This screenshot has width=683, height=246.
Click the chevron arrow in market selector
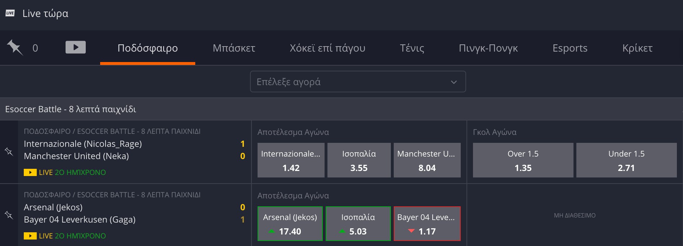[454, 82]
